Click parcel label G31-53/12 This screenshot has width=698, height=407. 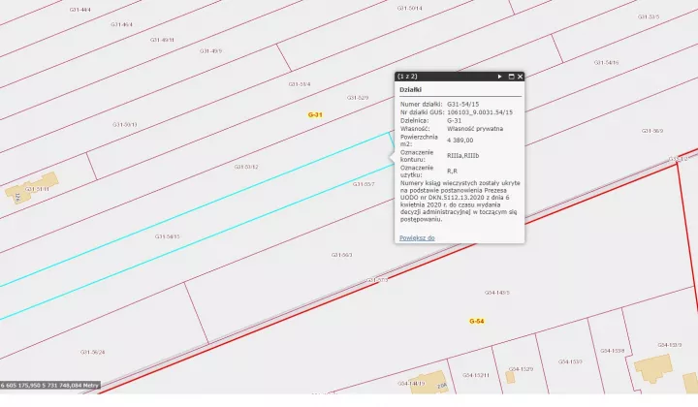pos(246,167)
